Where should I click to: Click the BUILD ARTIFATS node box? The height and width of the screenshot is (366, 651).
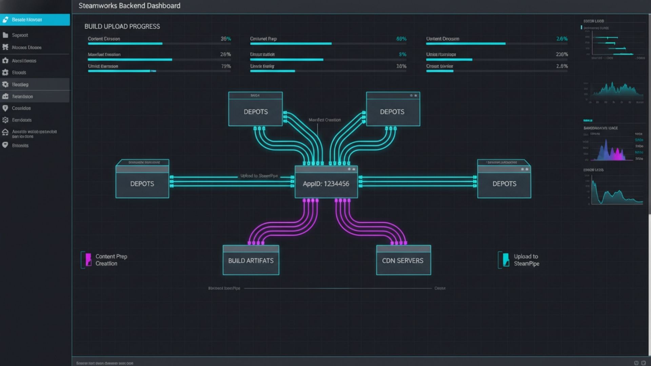pyautogui.click(x=251, y=261)
